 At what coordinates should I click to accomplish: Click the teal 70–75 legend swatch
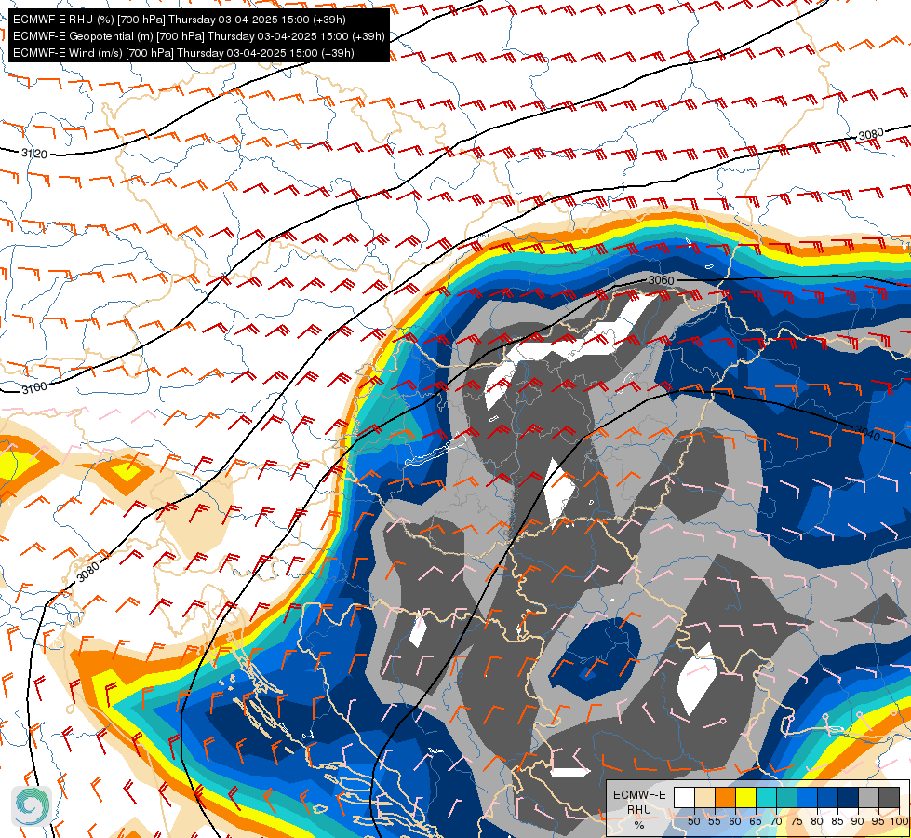pos(786,798)
